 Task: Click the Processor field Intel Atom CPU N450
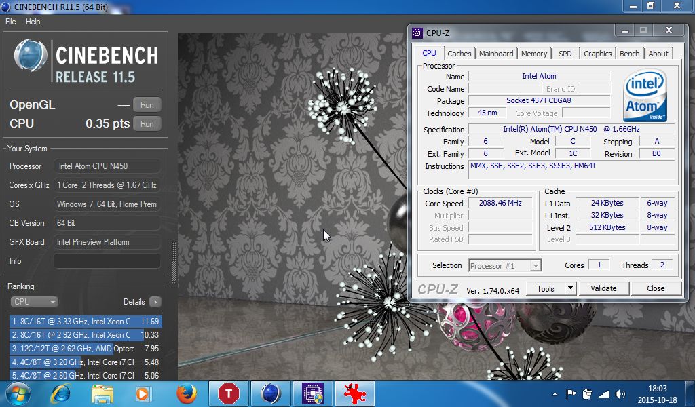click(107, 166)
